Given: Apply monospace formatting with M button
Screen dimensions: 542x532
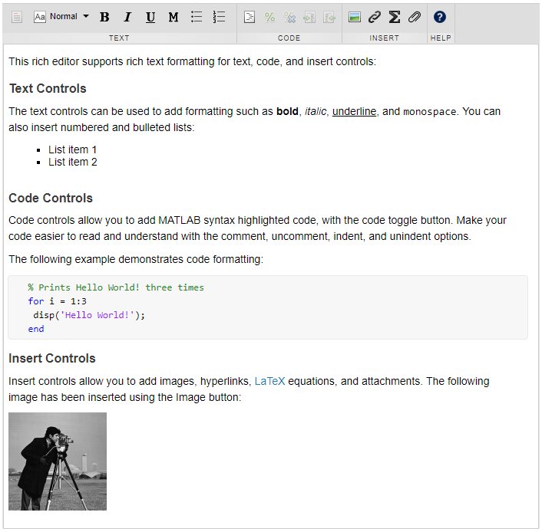Looking at the screenshot, I should click(174, 17).
